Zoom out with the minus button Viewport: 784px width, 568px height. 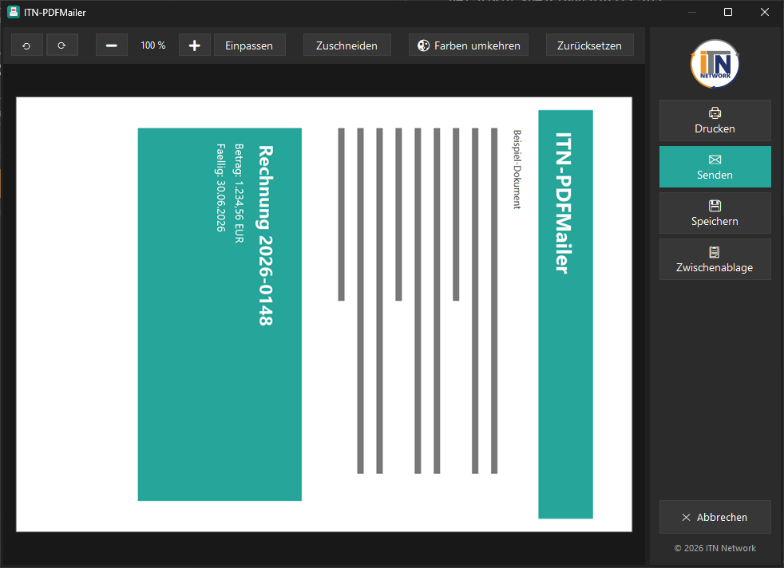coord(112,45)
